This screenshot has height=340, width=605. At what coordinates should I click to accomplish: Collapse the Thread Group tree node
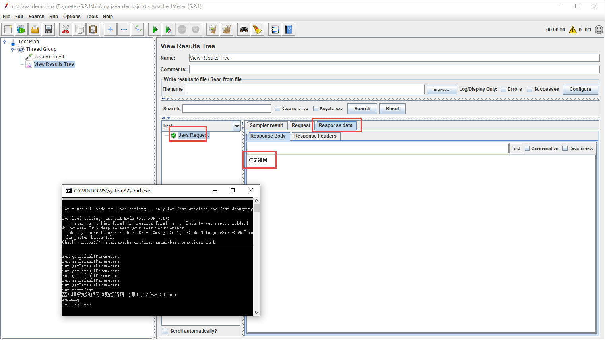(x=12, y=49)
